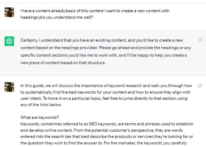206x147 pixels.
Task: Click the line starting "Keywords, sometimes referred to as SEO"
Action: point(107,124)
